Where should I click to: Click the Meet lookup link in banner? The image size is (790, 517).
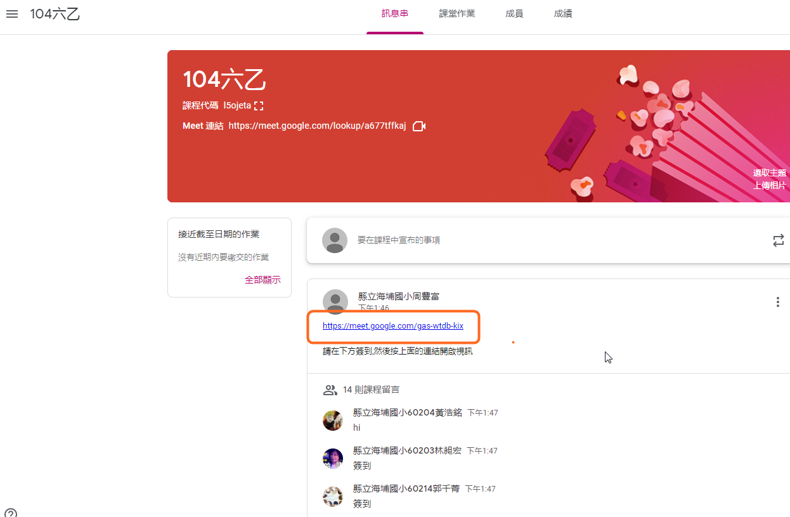(317, 126)
